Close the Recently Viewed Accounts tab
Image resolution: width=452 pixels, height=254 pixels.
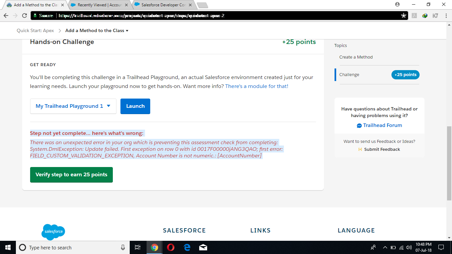(x=126, y=5)
